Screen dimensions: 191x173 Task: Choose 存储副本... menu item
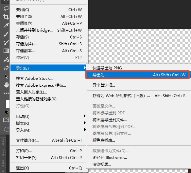coord(49,51)
